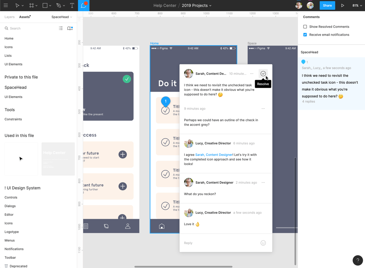
Task: Switch to the Layers tab
Action: pos(9,17)
